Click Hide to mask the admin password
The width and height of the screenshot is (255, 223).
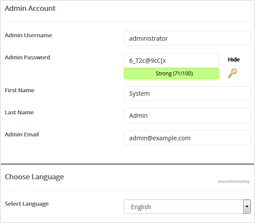point(234,59)
